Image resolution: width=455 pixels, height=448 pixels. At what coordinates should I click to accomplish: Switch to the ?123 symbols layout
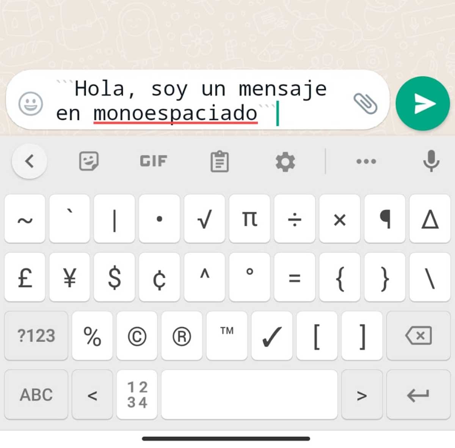click(36, 336)
